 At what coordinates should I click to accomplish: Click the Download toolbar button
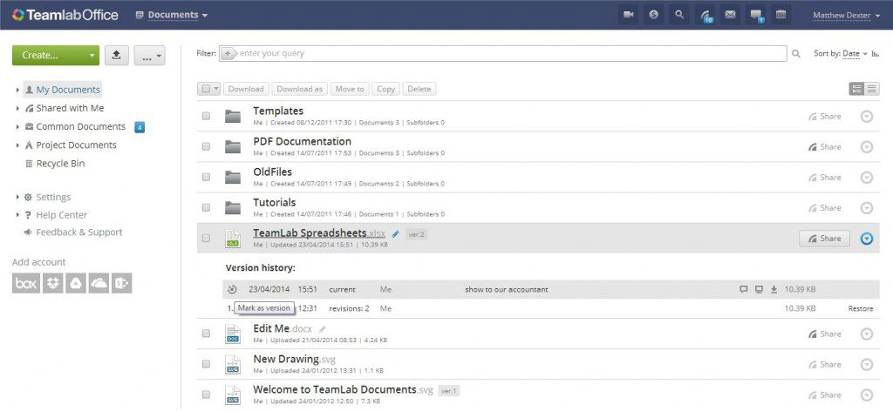point(246,89)
